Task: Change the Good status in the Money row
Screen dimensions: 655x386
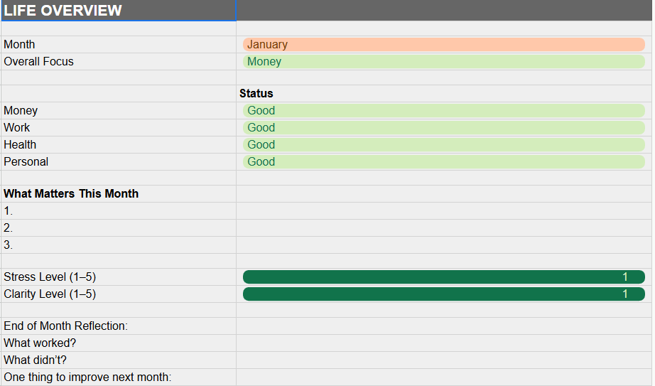Action: (443, 111)
